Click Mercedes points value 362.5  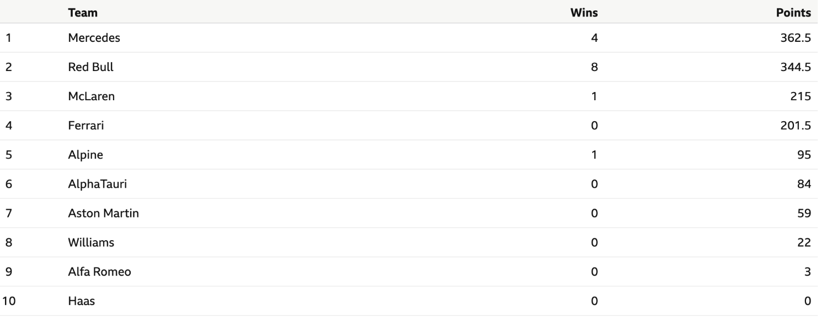[796, 38]
